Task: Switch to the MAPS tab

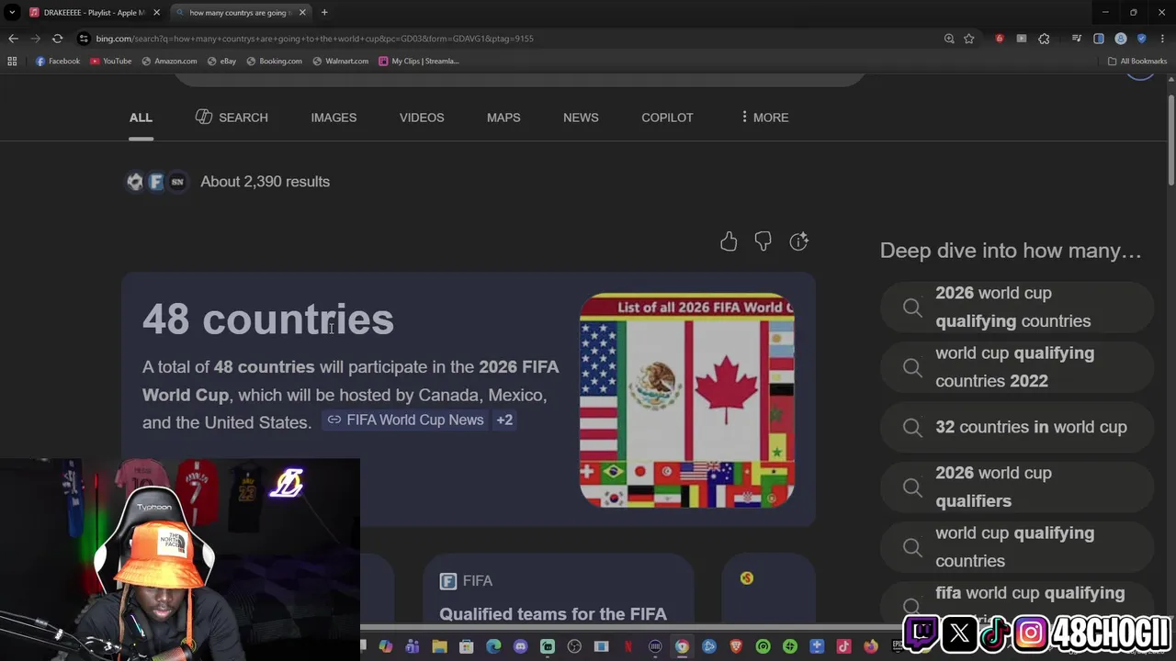Action: pyautogui.click(x=503, y=118)
